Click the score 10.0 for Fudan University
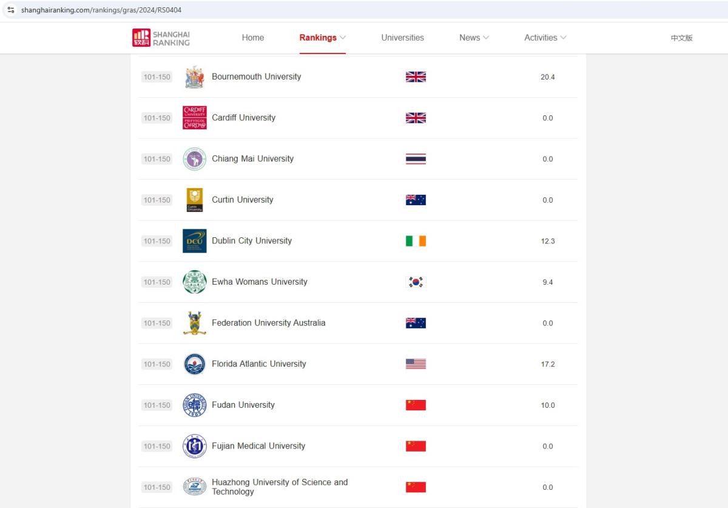 (548, 405)
